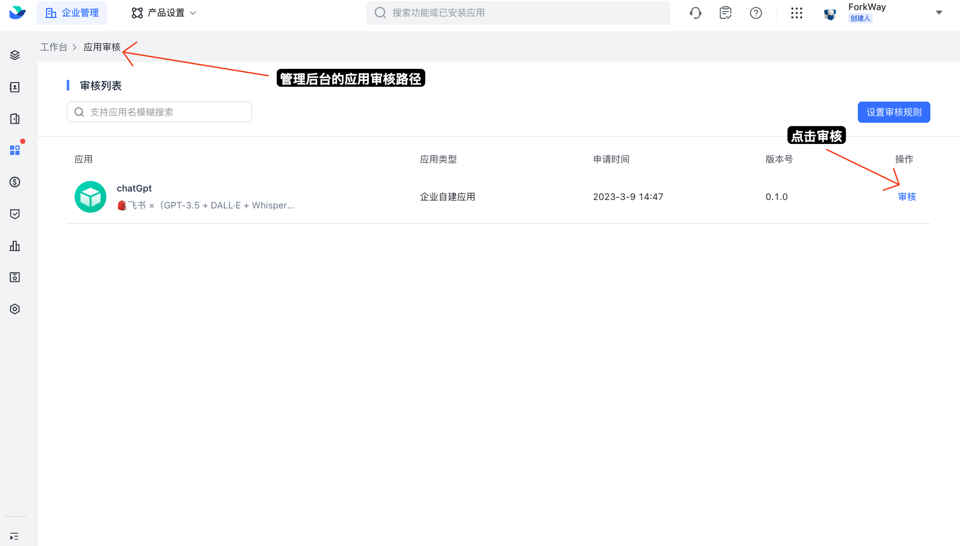Open the task clipboard icon in header
Image resolution: width=960 pixels, height=546 pixels.
pos(726,13)
